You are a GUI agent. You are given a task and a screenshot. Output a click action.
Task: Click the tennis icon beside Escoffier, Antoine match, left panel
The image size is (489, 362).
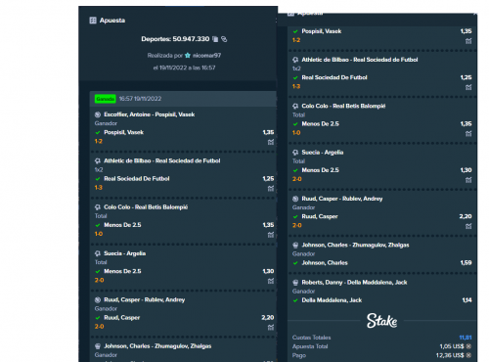click(x=98, y=114)
